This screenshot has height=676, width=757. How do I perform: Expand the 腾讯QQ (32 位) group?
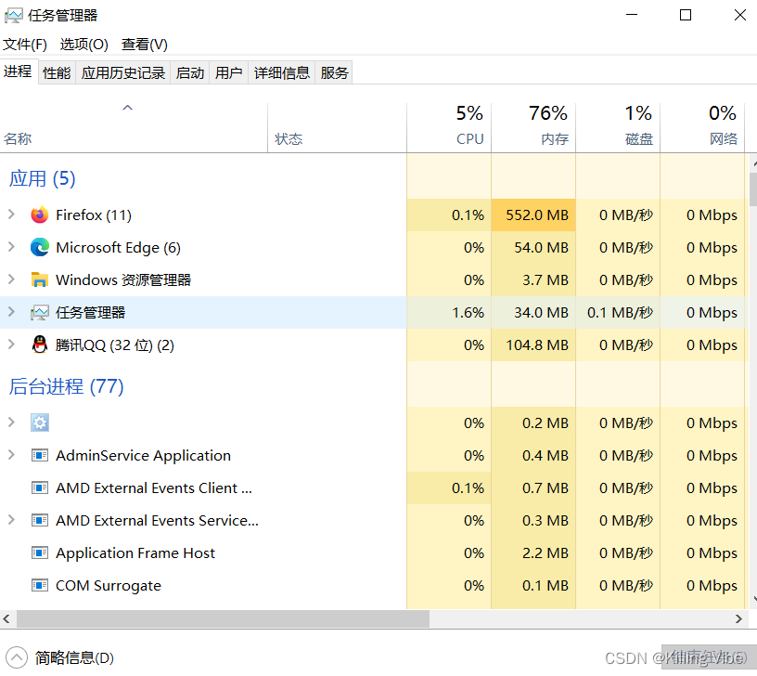[x=11, y=344]
